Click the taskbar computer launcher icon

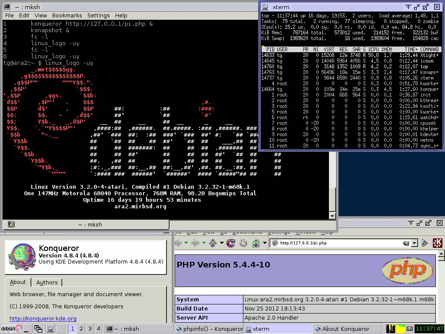pos(50,329)
